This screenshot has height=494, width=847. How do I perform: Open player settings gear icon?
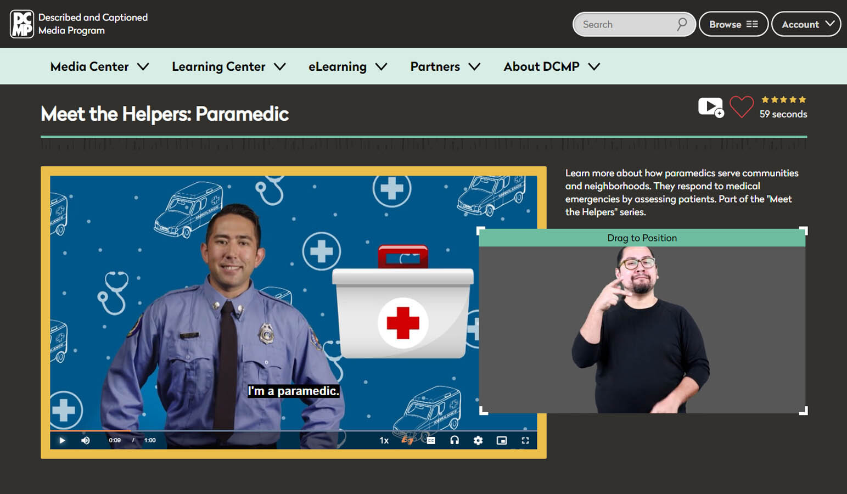pyautogui.click(x=478, y=440)
